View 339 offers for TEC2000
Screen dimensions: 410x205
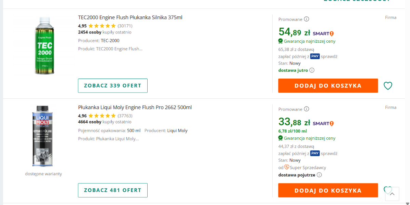click(x=113, y=86)
